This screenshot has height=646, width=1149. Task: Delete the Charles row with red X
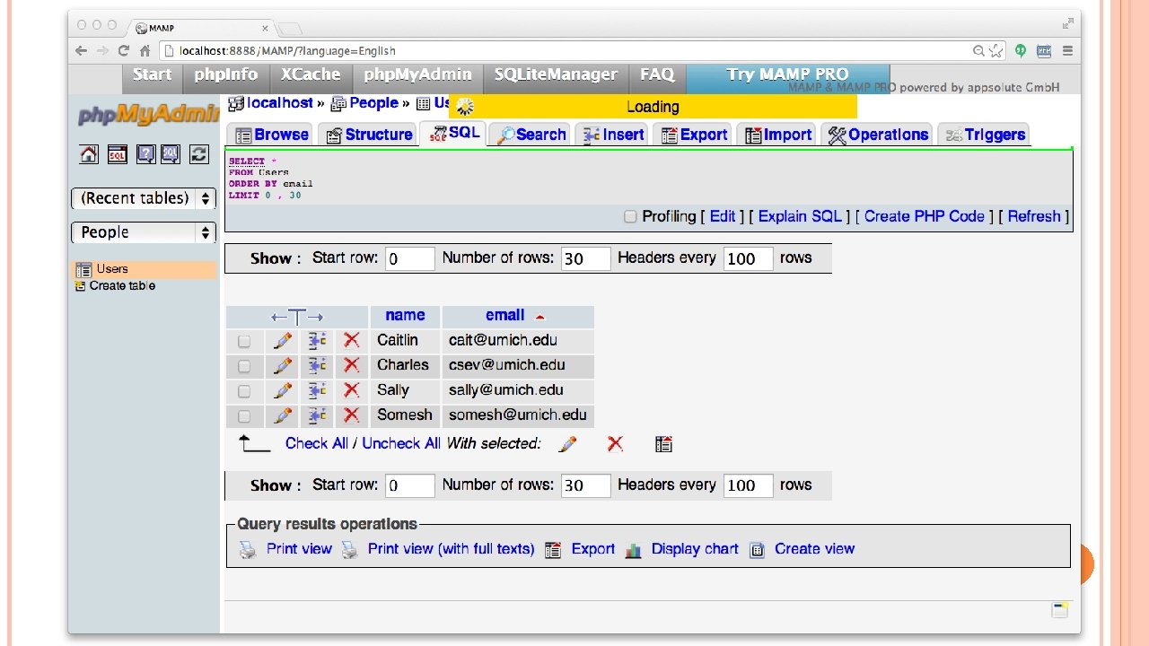coord(351,365)
